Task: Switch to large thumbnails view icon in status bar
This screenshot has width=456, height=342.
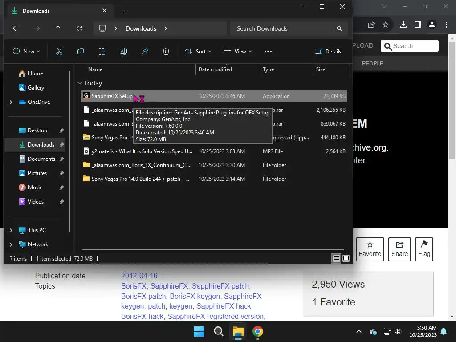Action: click(x=346, y=258)
